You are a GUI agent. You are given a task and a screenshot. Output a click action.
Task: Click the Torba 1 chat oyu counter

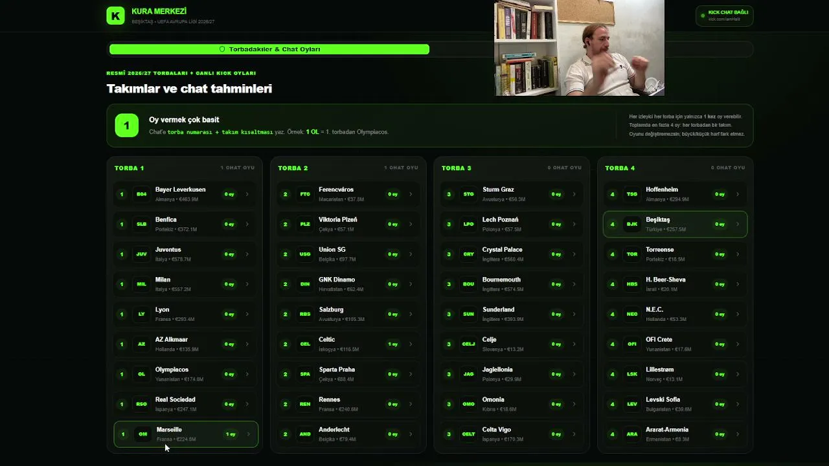pos(238,168)
